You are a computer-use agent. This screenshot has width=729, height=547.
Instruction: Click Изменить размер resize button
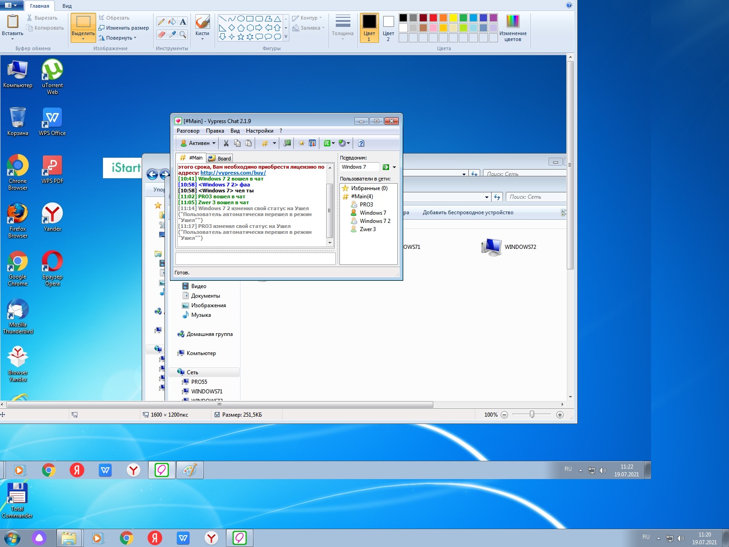(x=123, y=28)
